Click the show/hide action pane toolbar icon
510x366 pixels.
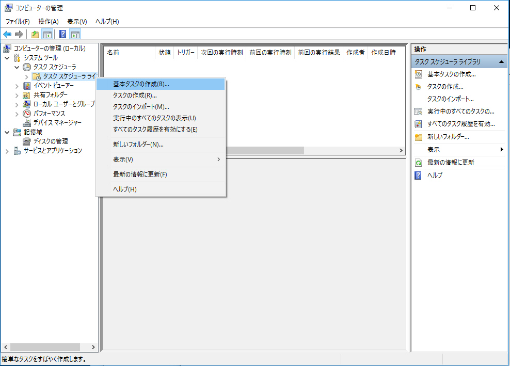75,35
